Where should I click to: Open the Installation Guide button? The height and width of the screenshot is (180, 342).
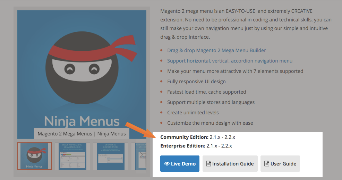coord(230,164)
